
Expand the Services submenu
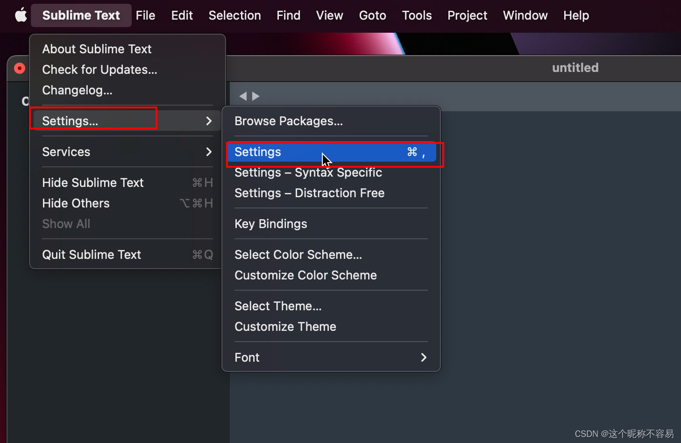click(128, 152)
